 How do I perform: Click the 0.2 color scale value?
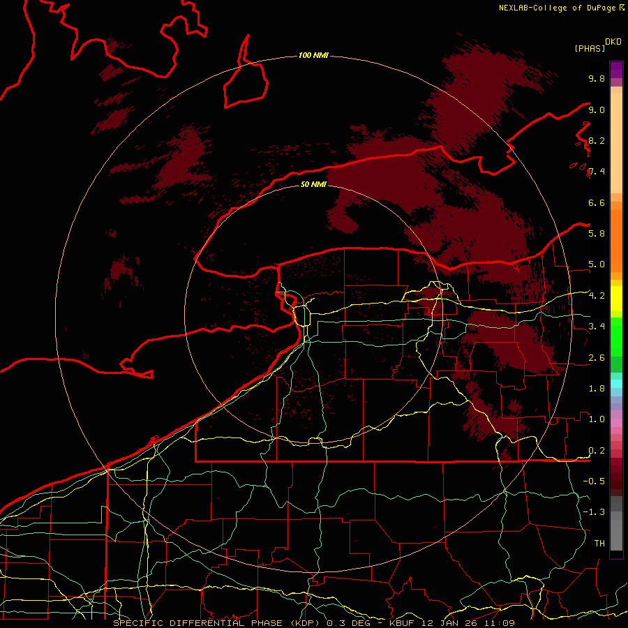597,451
